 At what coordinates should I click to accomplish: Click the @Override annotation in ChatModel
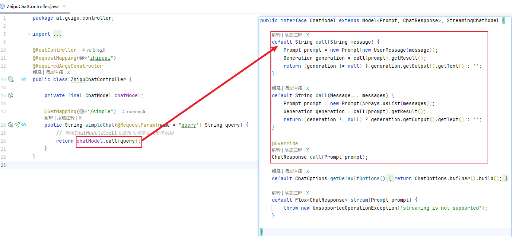coord(285,144)
